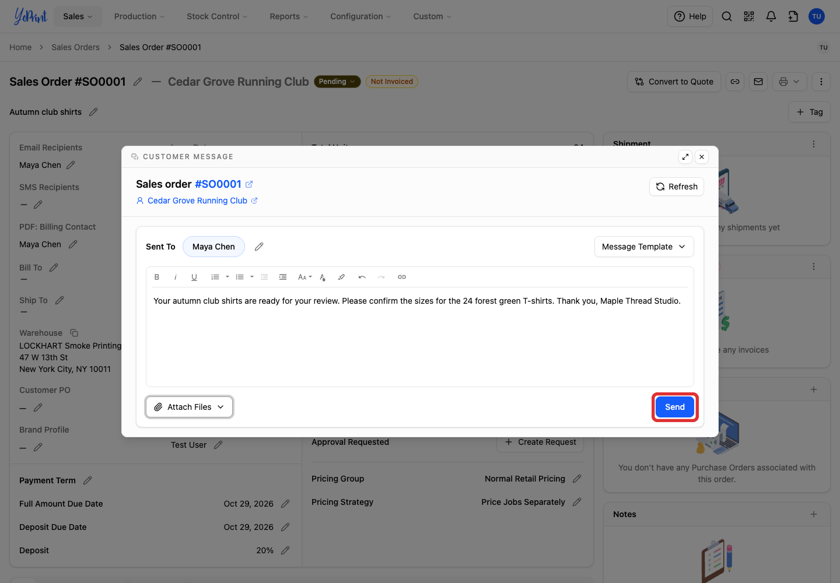The width and height of the screenshot is (840, 583).
Task: Undo the last edit in the message editor
Action: 362,277
